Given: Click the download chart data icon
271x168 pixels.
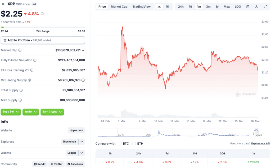Looking at the screenshot, I should pos(256,6).
